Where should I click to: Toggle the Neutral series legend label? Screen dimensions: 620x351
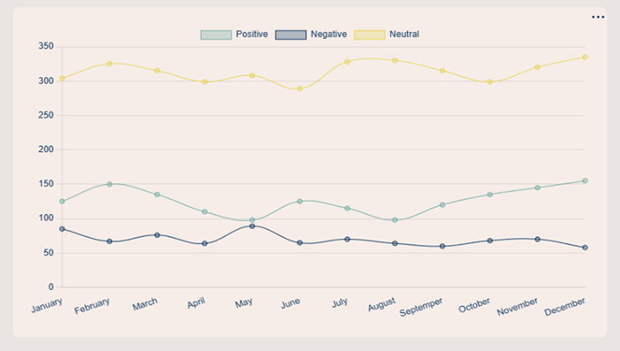(403, 34)
